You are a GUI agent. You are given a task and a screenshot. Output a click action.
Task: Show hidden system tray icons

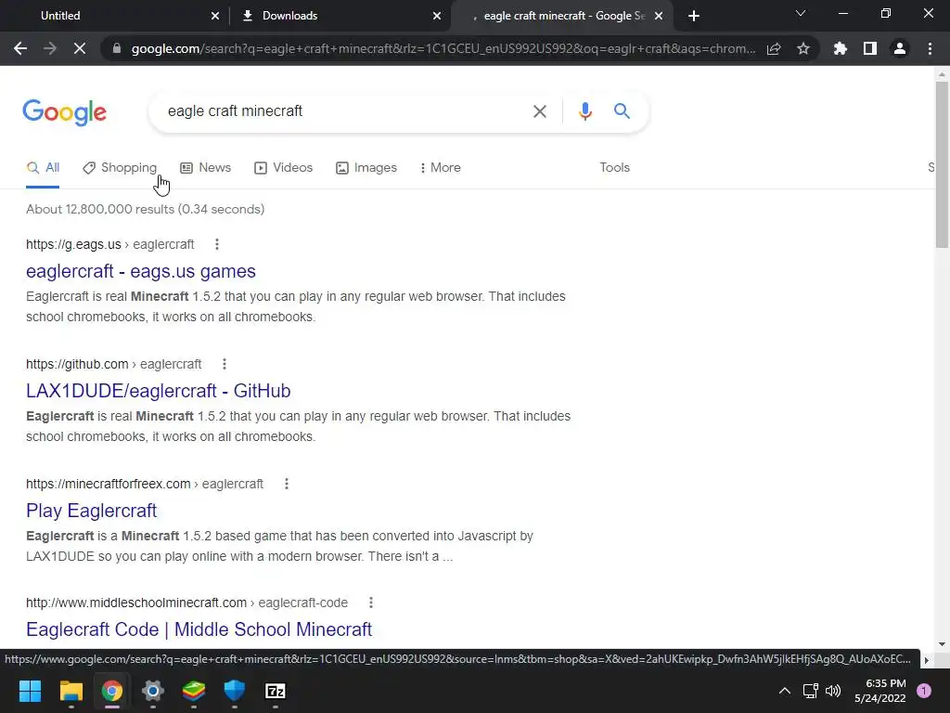pyautogui.click(x=785, y=691)
